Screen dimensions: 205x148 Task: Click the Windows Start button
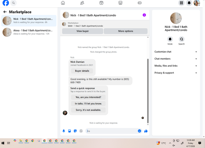click(3, 143)
